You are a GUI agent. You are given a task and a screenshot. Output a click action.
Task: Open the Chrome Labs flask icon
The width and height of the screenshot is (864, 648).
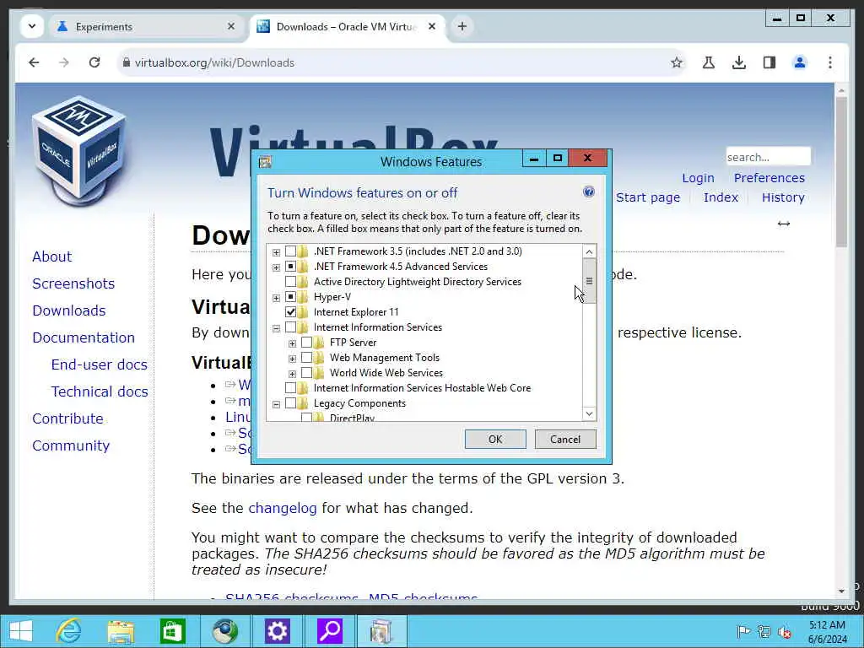(x=709, y=62)
